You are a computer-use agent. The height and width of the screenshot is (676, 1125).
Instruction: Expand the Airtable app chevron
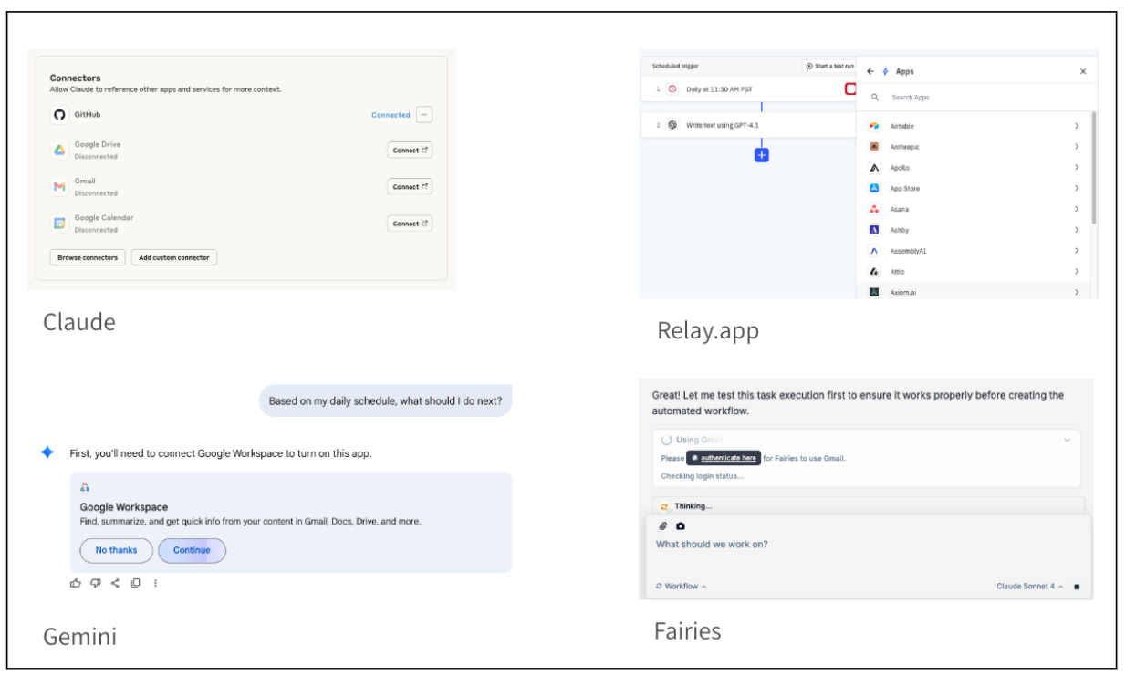(1077, 126)
